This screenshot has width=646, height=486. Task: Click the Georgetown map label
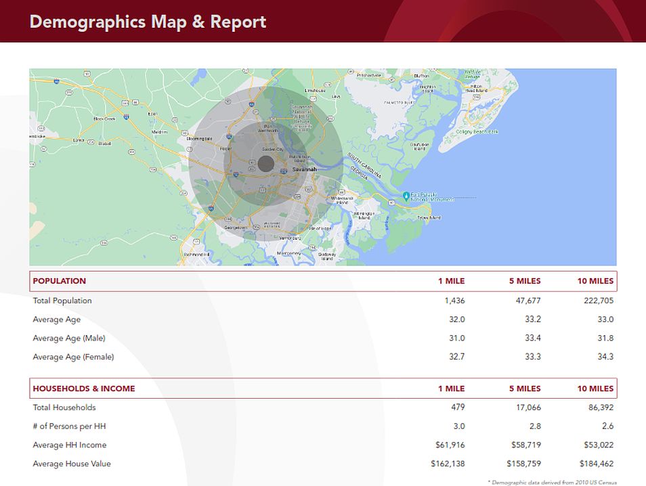tap(236, 227)
